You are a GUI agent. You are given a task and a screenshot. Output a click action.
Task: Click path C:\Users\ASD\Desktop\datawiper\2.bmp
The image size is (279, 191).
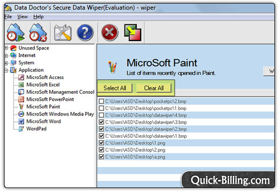coord(146,129)
